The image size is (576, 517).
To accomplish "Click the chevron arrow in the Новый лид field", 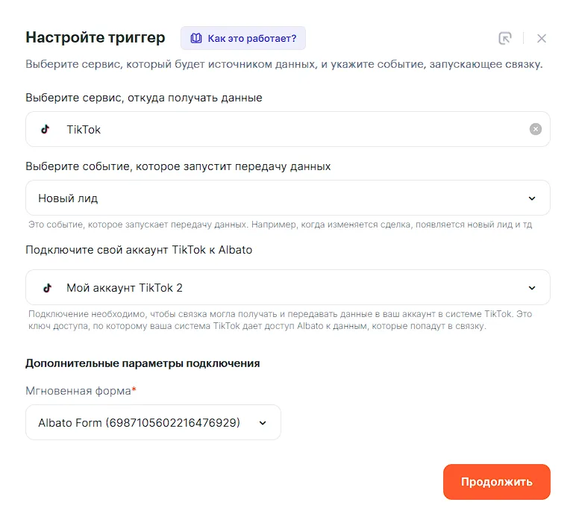I will pyautogui.click(x=532, y=198).
